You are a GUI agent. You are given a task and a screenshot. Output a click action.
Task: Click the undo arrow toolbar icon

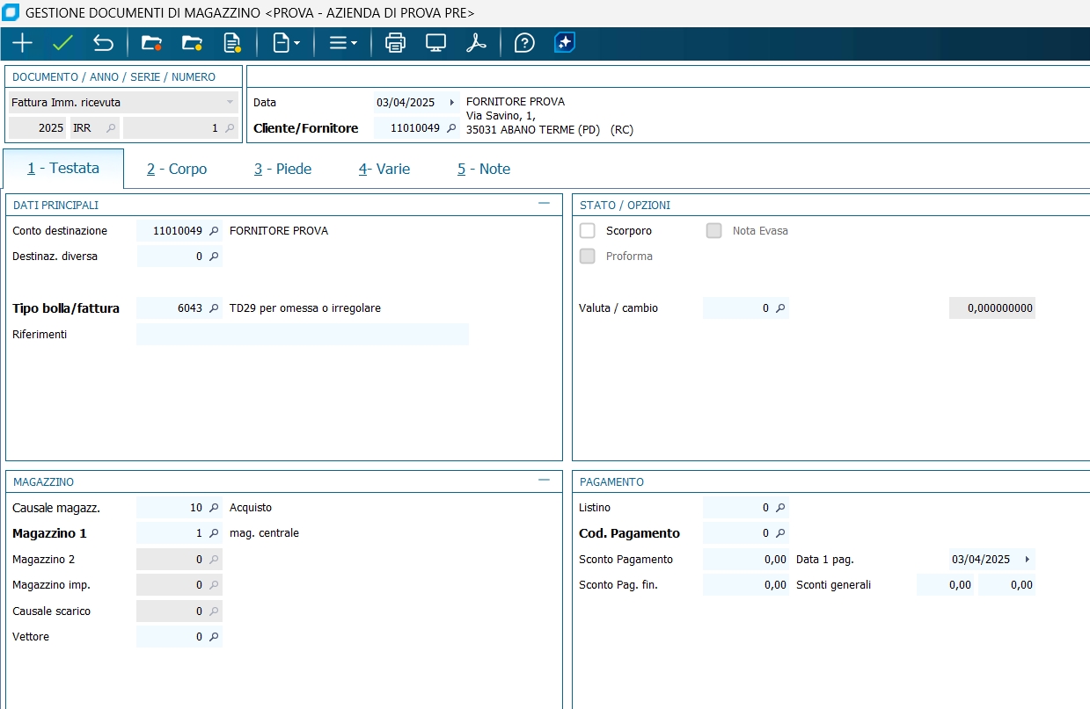coord(103,43)
